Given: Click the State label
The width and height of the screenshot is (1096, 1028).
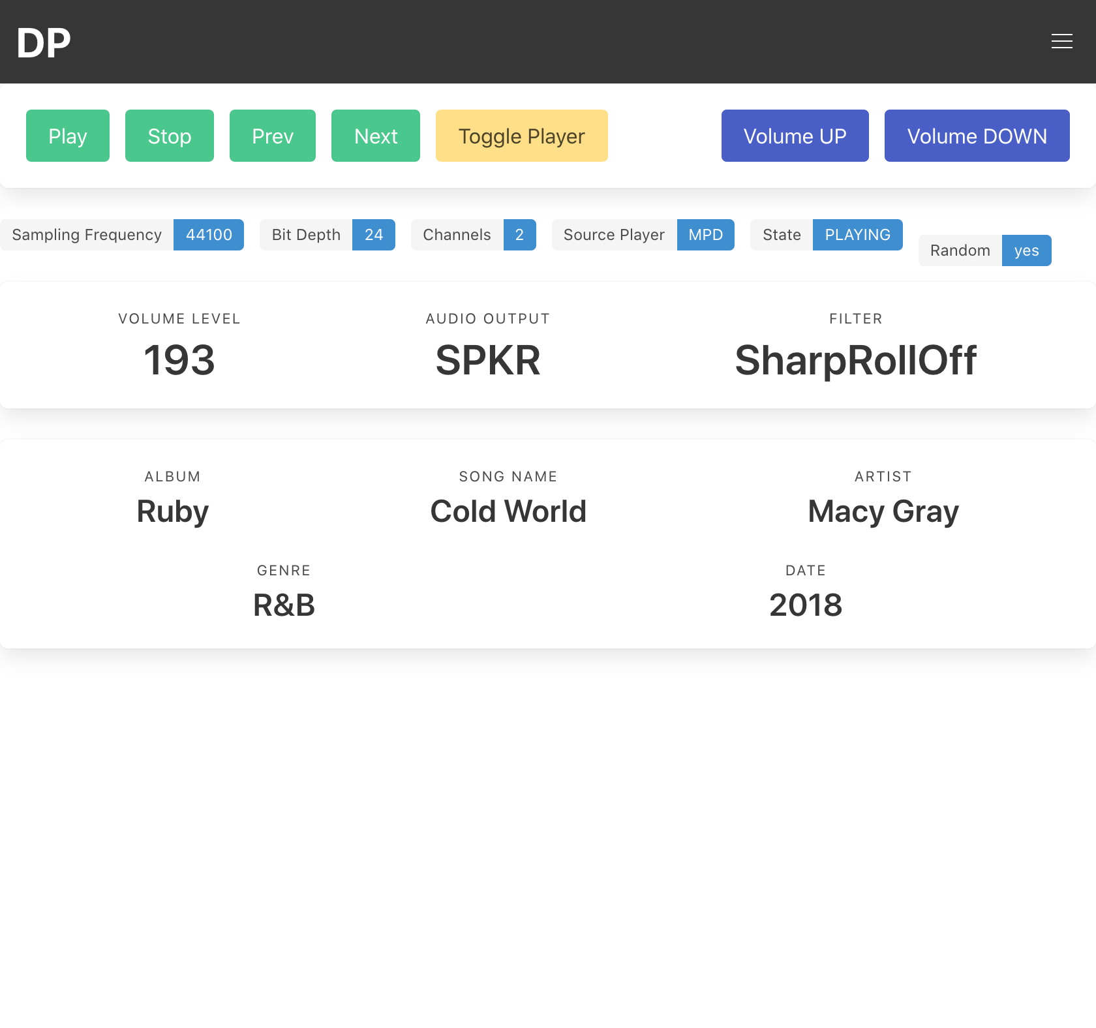Looking at the screenshot, I should click(x=782, y=235).
